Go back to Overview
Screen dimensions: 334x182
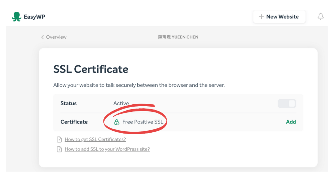point(56,37)
